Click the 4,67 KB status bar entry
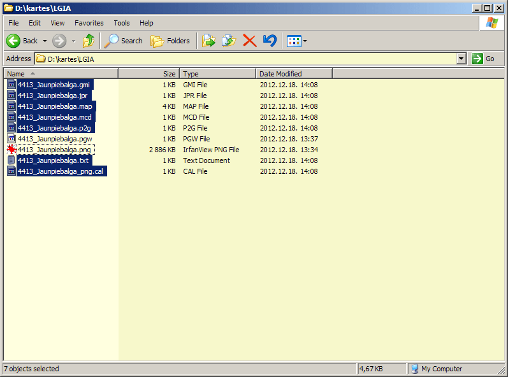The width and height of the screenshot is (508, 377). coord(371,369)
